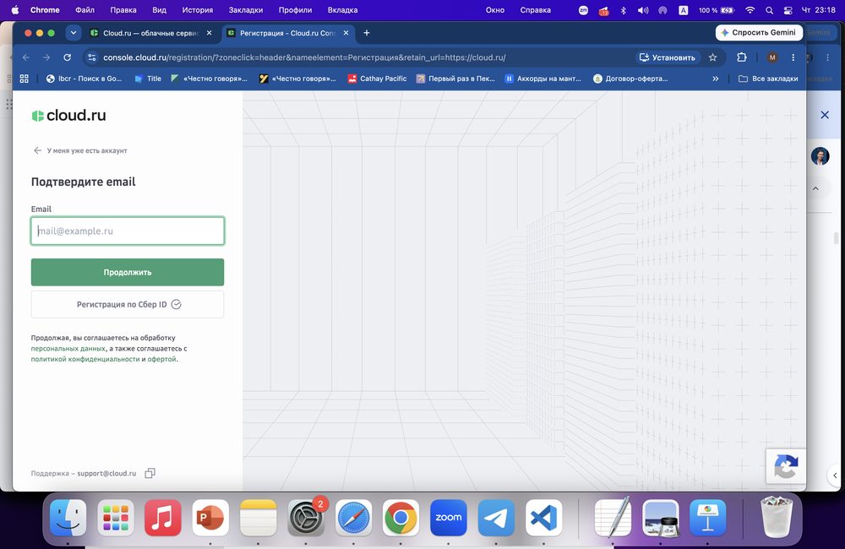The height and width of the screenshot is (549, 845).
Task: Close the Регистрация - Cloud.ru tab
Action: 346,33
